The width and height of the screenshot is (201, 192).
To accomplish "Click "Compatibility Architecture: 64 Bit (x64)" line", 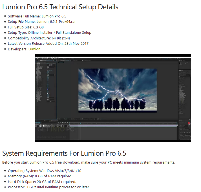I will click(39, 38).
